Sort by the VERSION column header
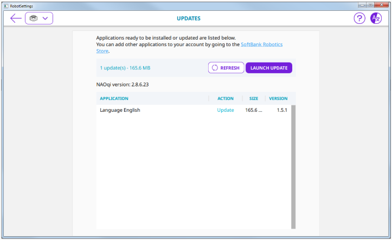 point(278,98)
